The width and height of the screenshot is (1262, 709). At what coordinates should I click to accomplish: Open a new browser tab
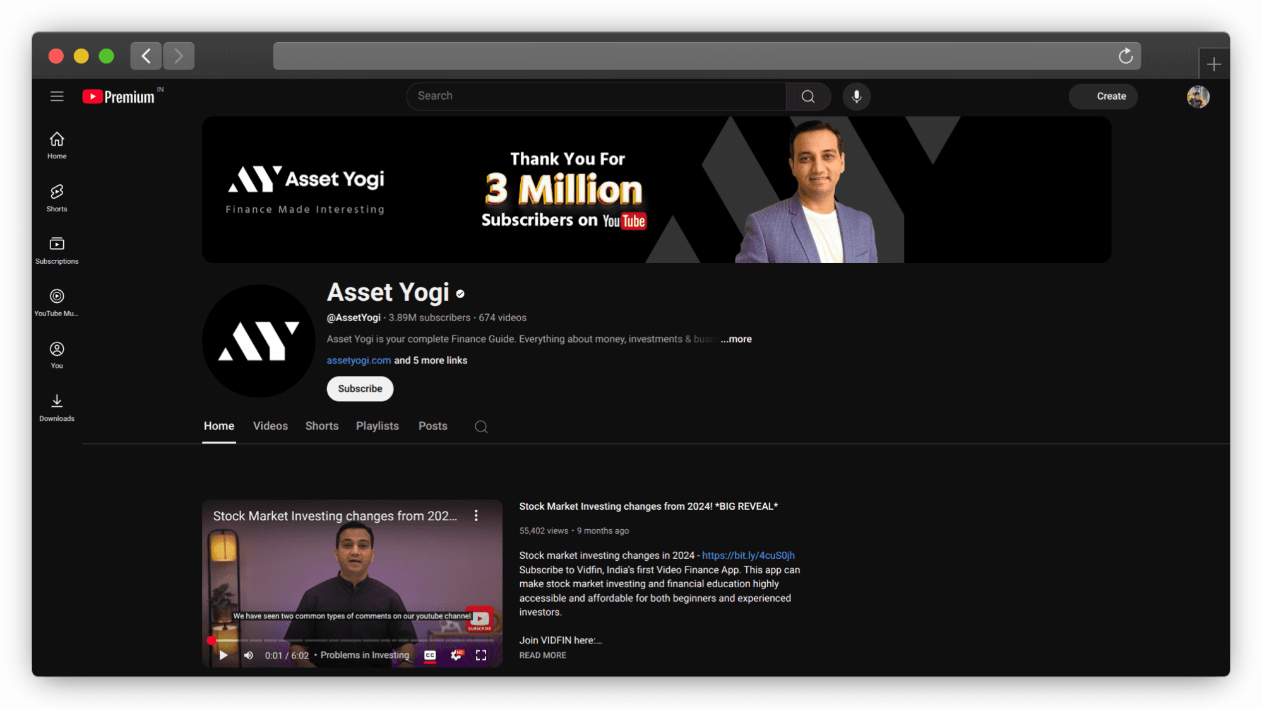click(x=1213, y=64)
